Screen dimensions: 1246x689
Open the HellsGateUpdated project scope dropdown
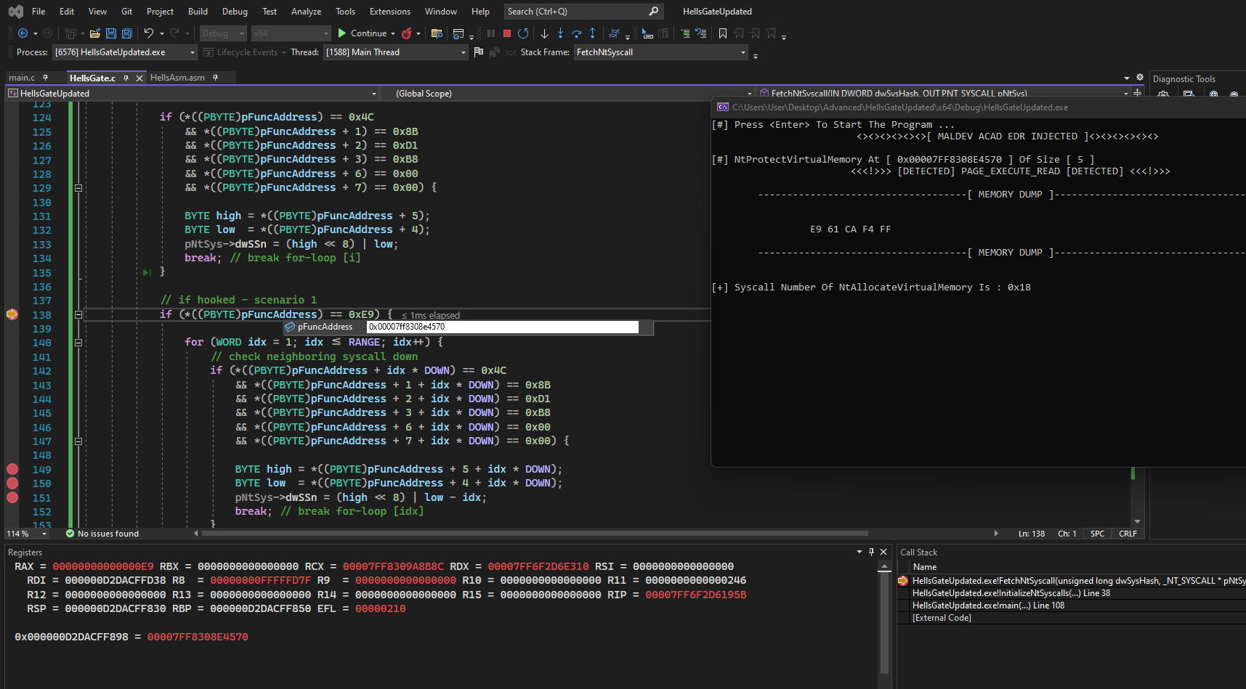pos(193,94)
